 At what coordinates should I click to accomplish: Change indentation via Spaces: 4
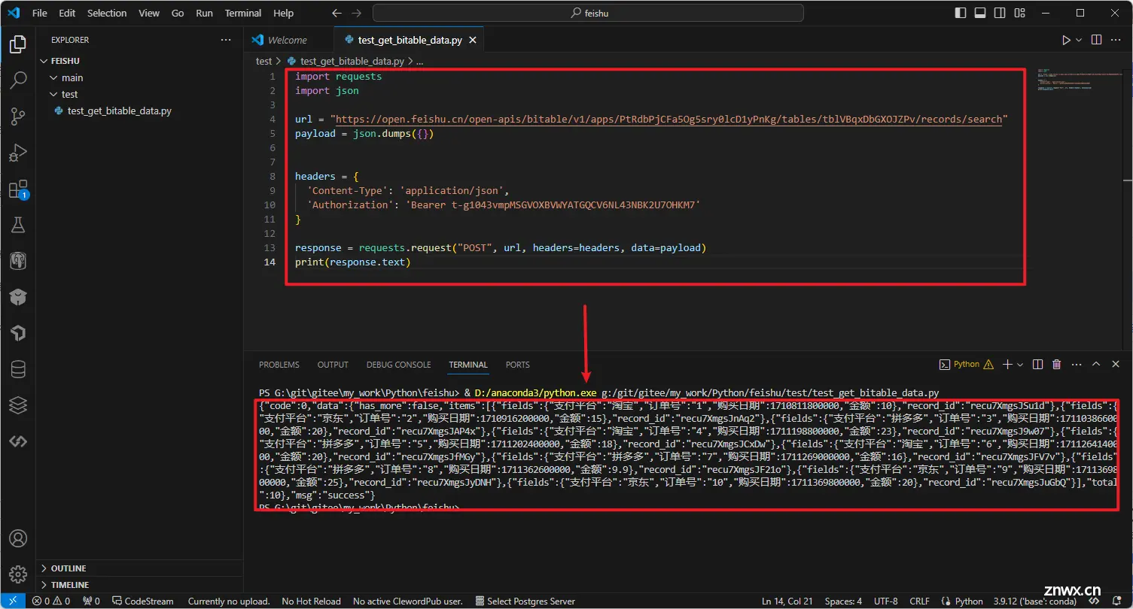click(x=843, y=601)
